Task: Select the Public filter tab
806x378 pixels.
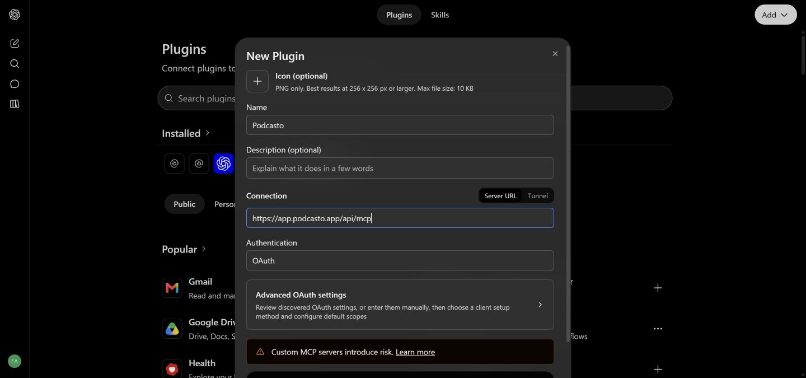Action: point(184,204)
